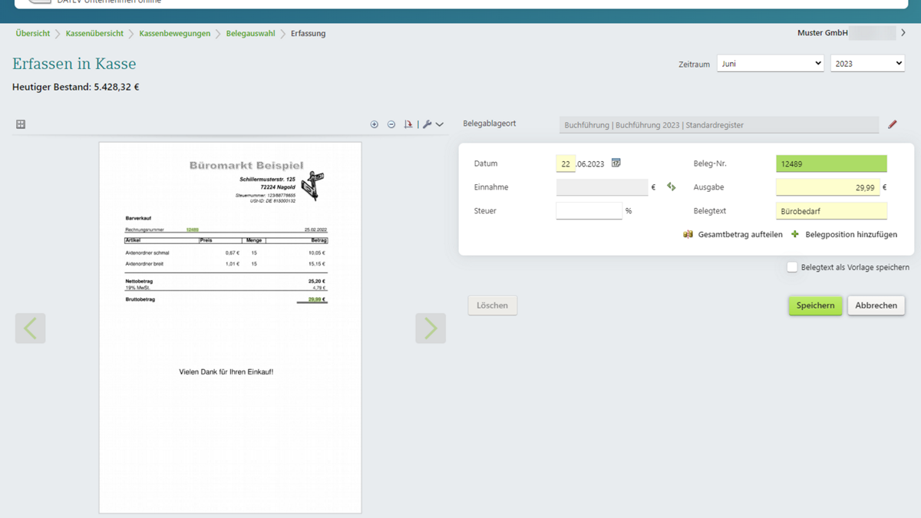
Task: Click the Gesamtbetrag aufteilen icon
Action: pyautogui.click(x=688, y=234)
